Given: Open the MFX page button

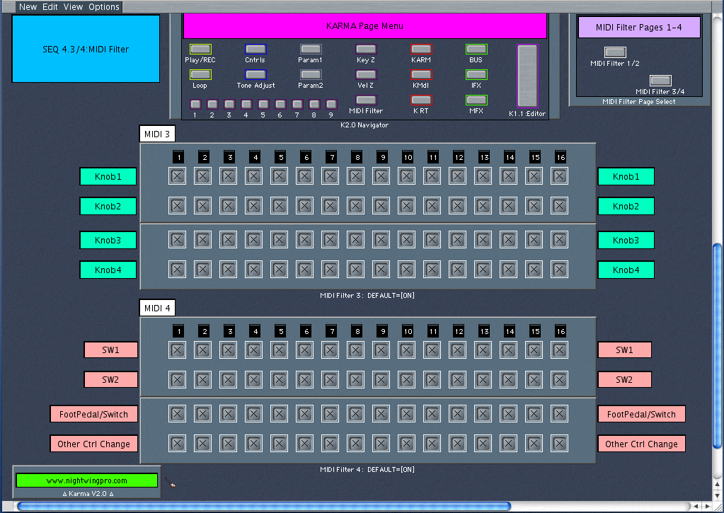Looking at the screenshot, I should [x=476, y=100].
